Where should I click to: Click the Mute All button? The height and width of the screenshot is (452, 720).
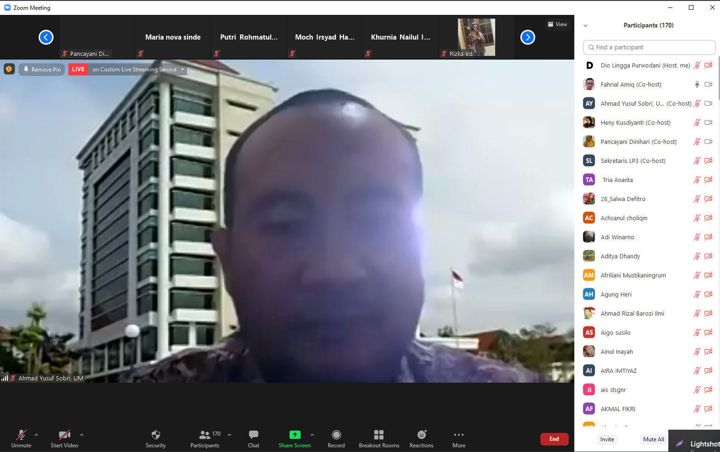[x=653, y=439]
